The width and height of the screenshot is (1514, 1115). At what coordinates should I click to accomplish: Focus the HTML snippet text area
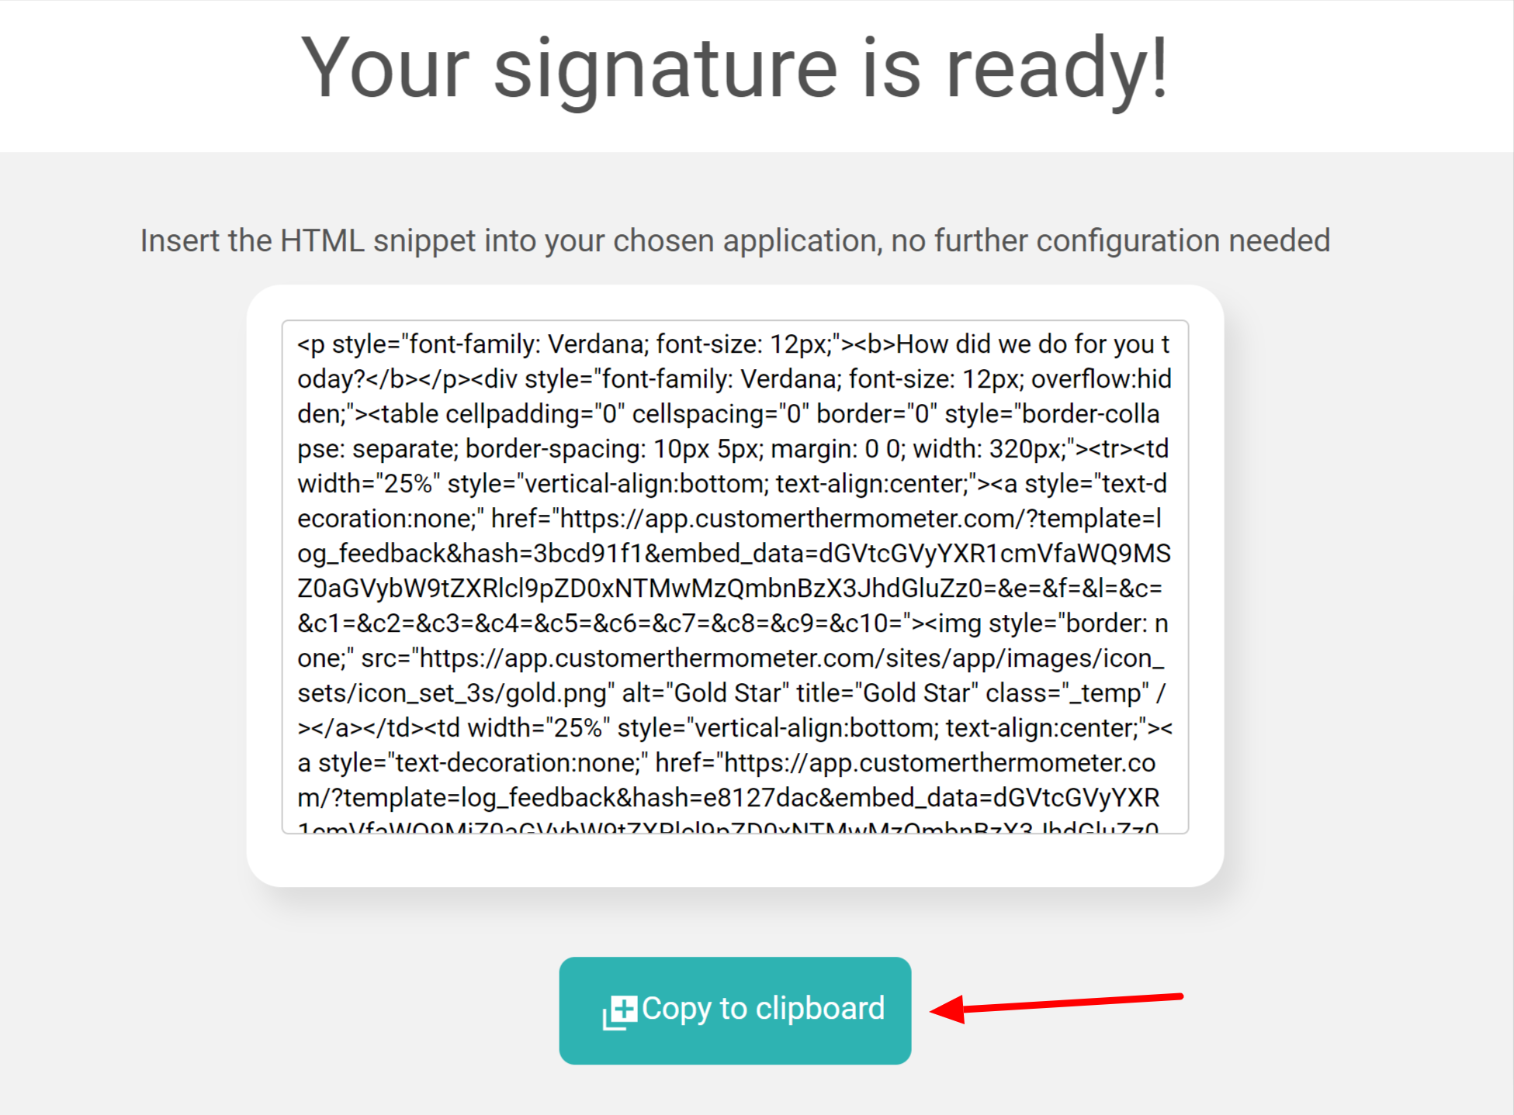735,577
